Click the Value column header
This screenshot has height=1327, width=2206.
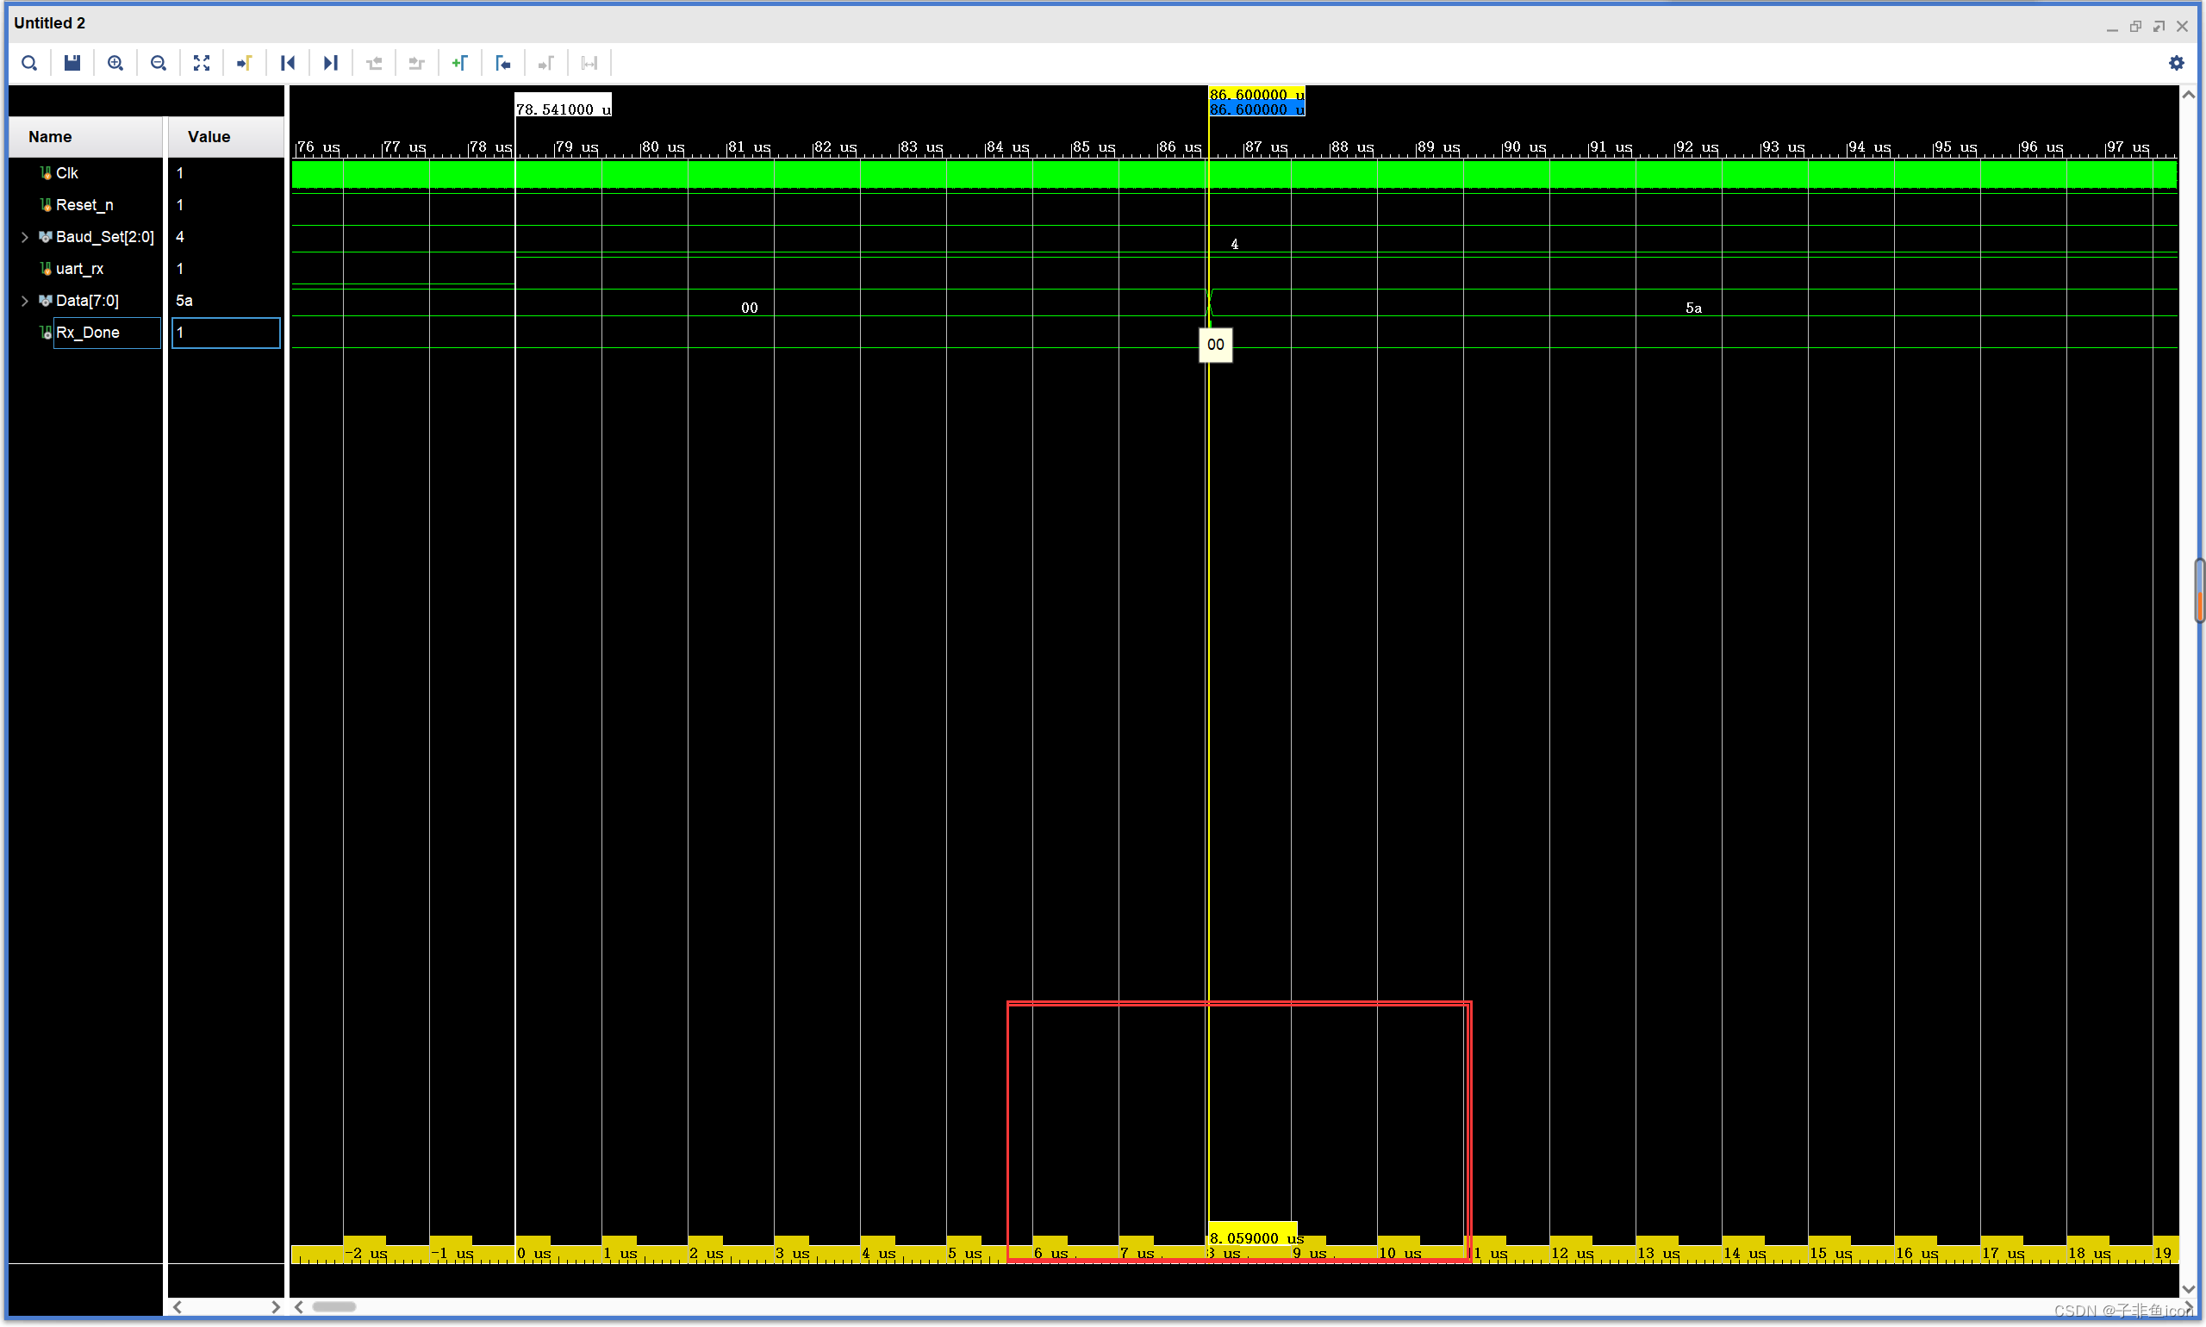209,137
